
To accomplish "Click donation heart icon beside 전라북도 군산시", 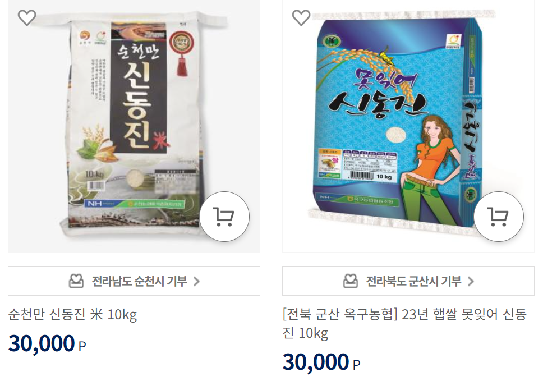I will click(351, 281).
